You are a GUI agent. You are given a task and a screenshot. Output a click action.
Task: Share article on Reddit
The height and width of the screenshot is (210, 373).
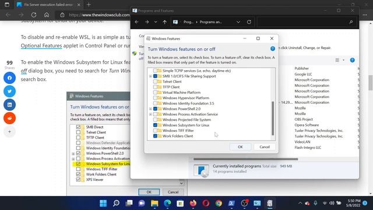pyautogui.click(x=9, y=118)
